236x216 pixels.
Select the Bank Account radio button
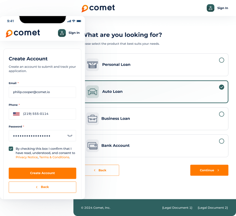pos(221,141)
